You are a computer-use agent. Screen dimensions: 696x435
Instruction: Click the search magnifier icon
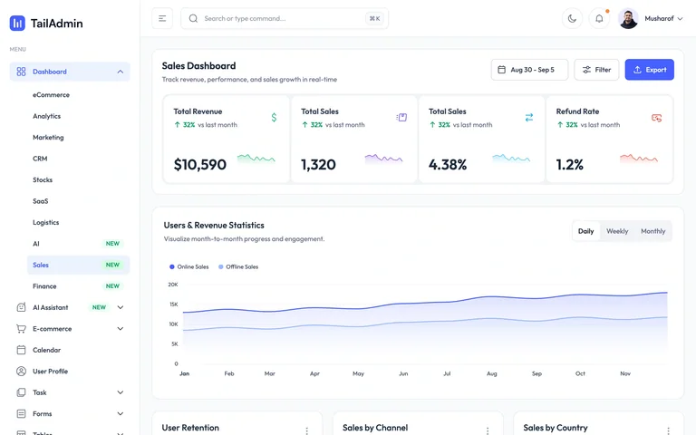click(193, 19)
